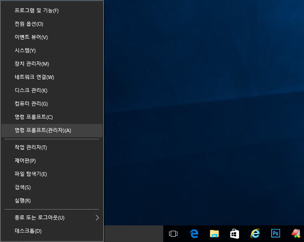Open 작업 관리자(T)
This screenshot has width=304, height=242.
tap(52, 148)
